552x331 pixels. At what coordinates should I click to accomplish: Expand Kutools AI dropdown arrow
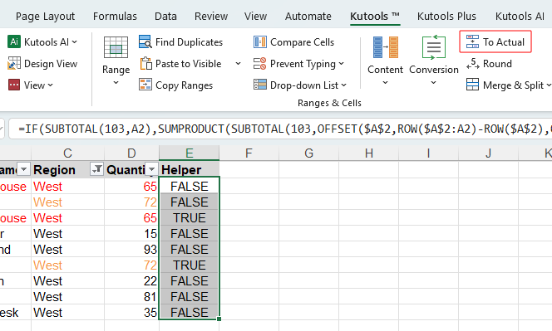[75, 42]
